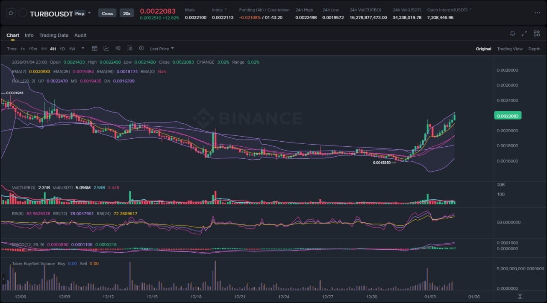Click the RSI(24) value 72.2609617

(126, 213)
